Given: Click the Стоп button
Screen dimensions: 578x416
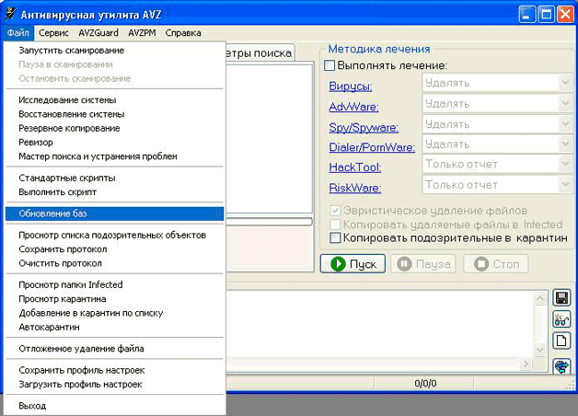Looking at the screenshot, I should click(496, 264).
